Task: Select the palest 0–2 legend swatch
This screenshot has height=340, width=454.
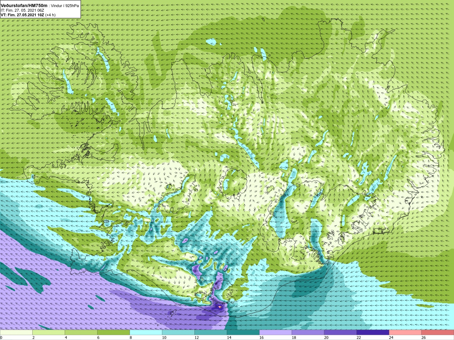Action: click(16, 333)
